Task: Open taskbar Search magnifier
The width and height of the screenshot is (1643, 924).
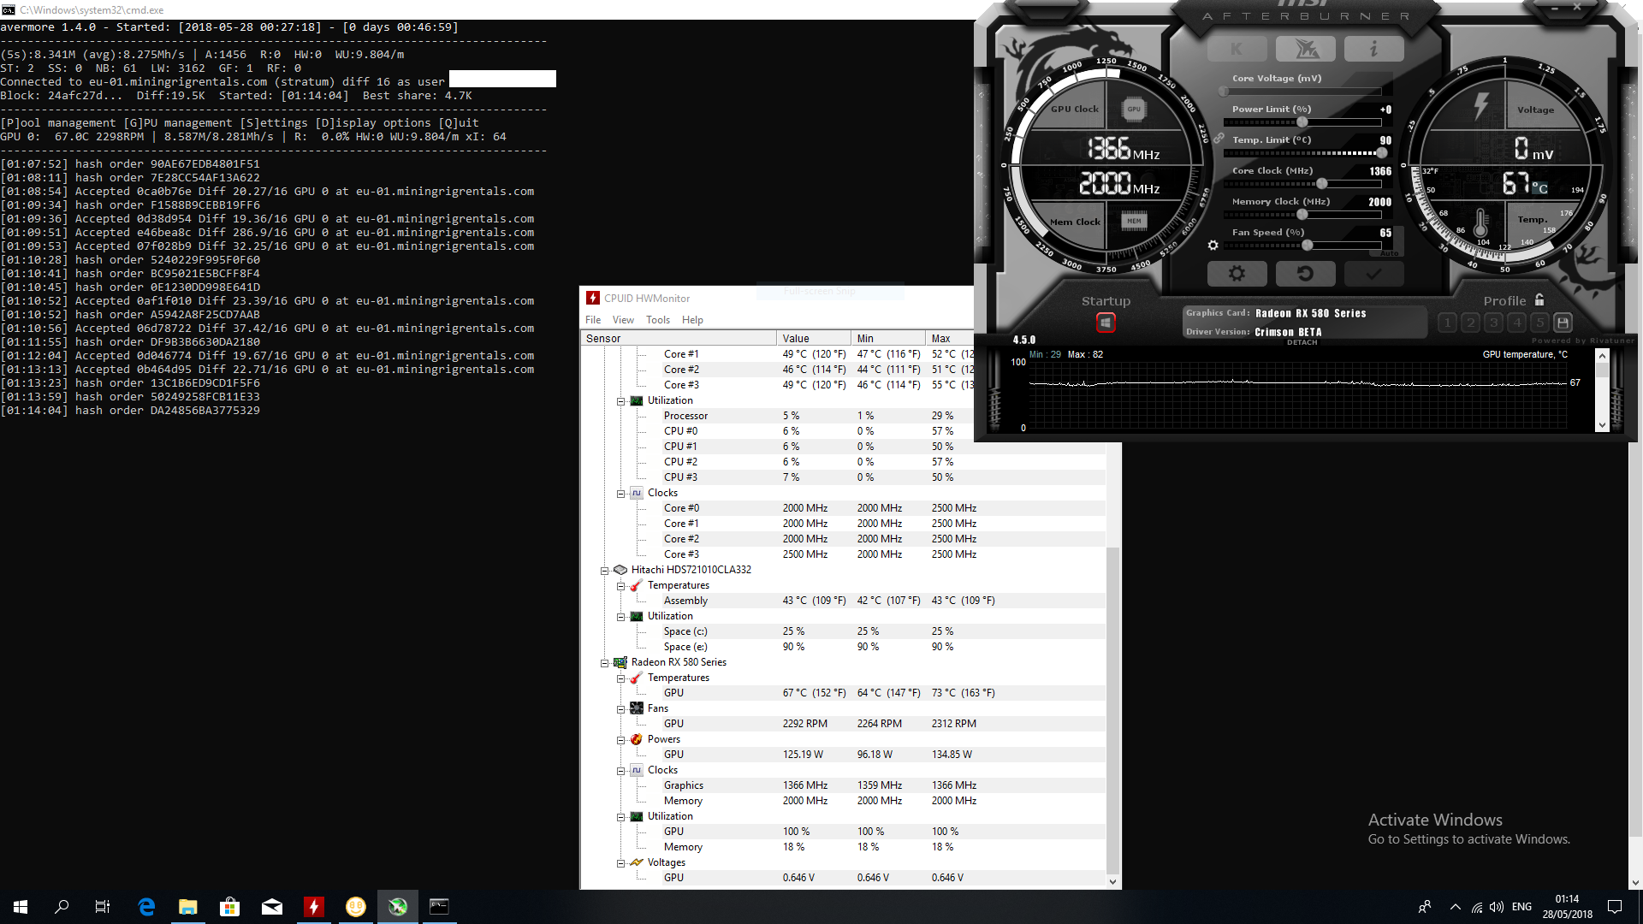Action: coord(62,907)
